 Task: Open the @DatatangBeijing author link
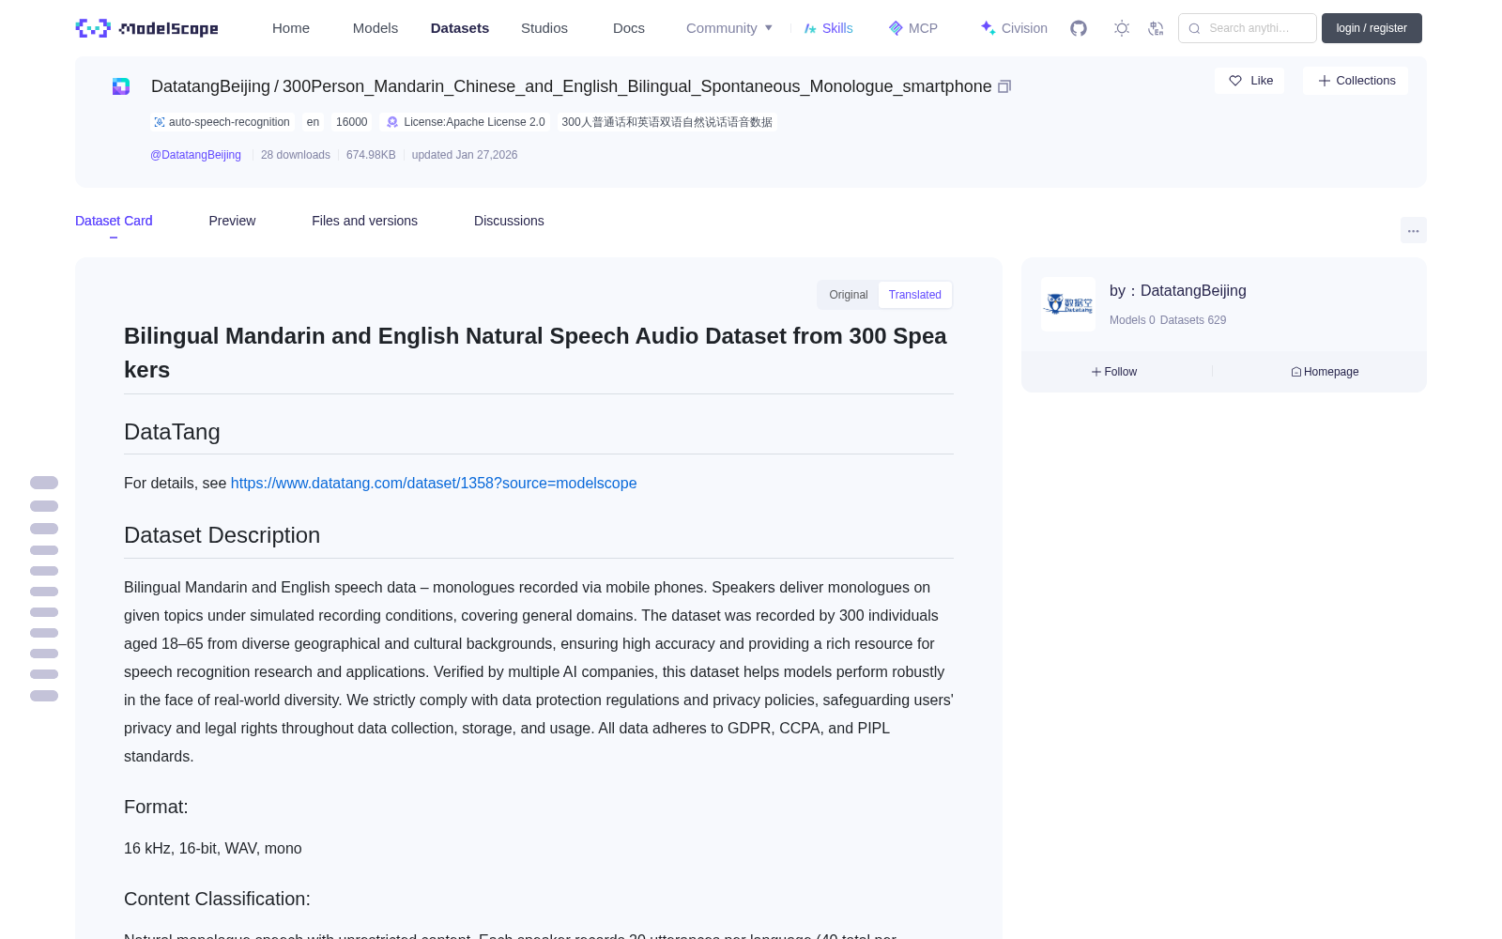(x=195, y=155)
